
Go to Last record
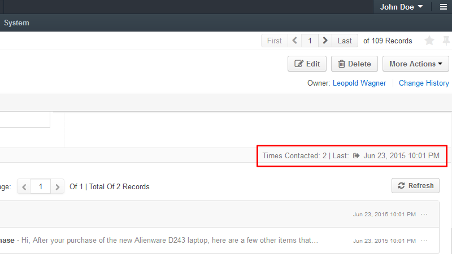click(x=345, y=41)
